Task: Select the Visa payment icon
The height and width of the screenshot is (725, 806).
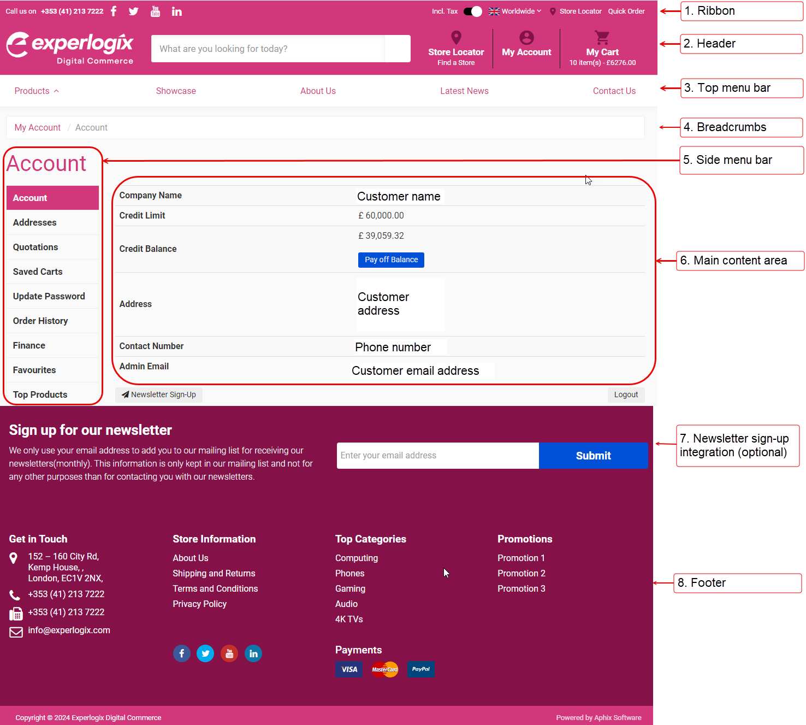Action: 348,669
